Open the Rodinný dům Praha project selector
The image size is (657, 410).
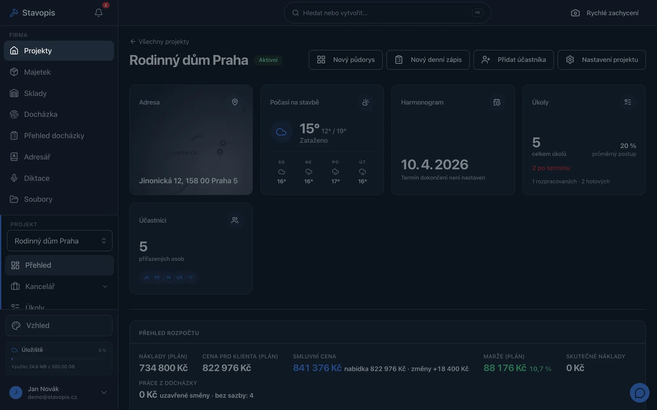click(x=59, y=241)
